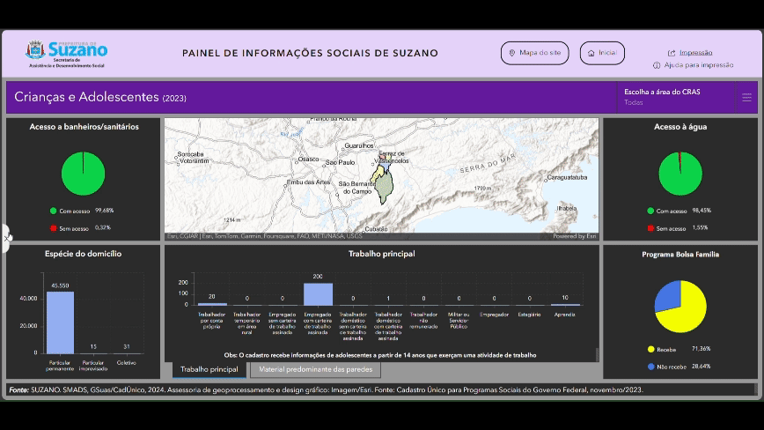Click the Suzano prefecture logo
Viewport: 764px width, 430px height.
click(67, 53)
